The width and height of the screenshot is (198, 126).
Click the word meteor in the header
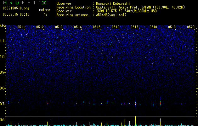click(x=45, y=10)
